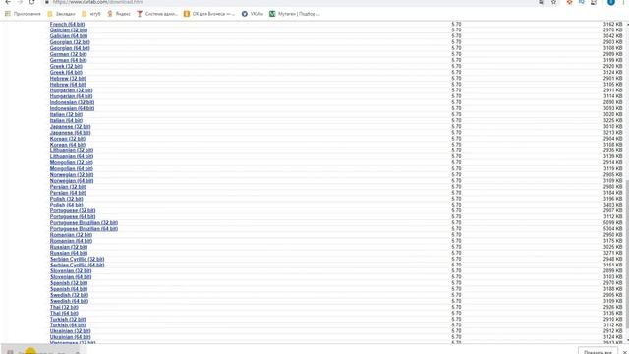Download Polish (32 bit) version
The width and height of the screenshot is (629, 354).
tap(67, 199)
